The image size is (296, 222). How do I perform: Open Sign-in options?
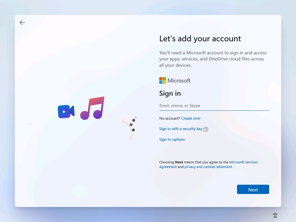click(172, 140)
